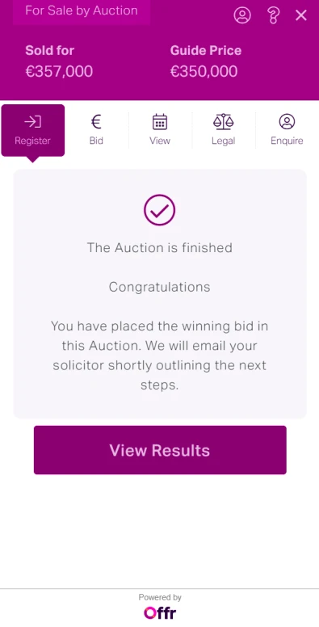Select the euro Bid icon
This screenshot has height=627, width=319.
[96, 121]
